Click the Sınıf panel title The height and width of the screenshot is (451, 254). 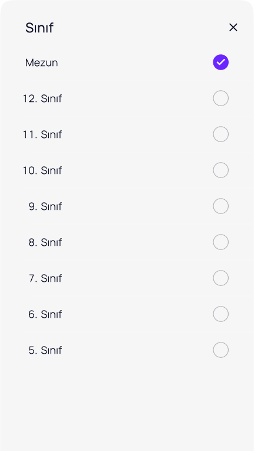(39, 28)
